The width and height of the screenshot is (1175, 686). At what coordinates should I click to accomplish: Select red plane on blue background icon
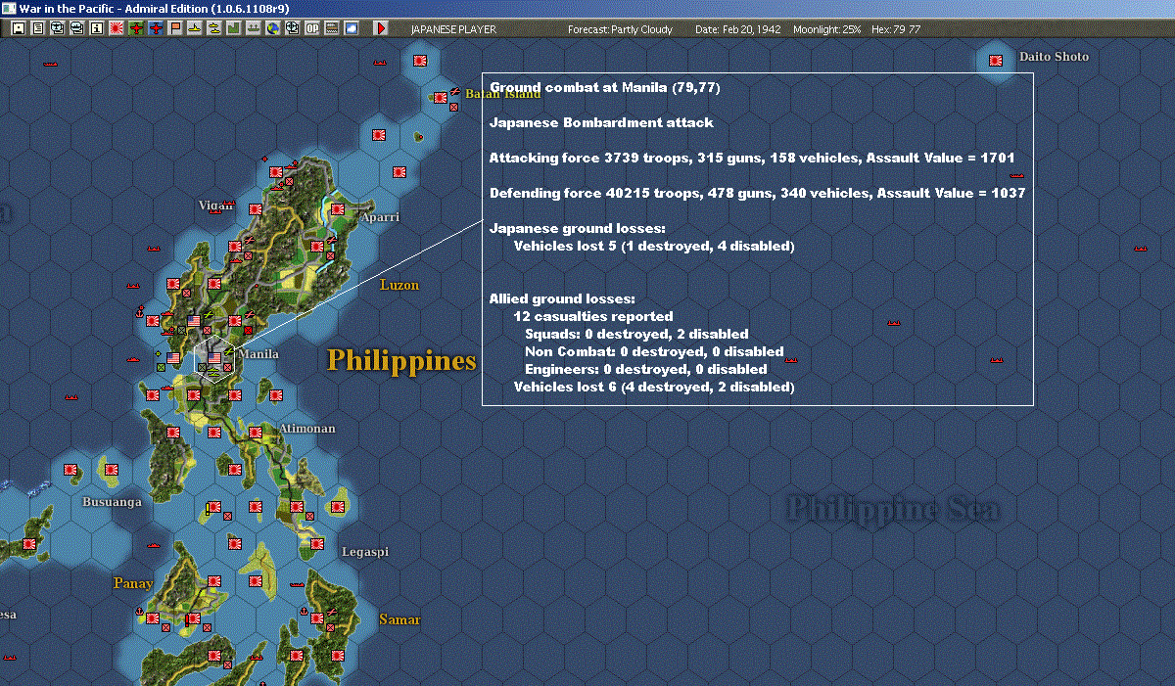coord(157,28)
